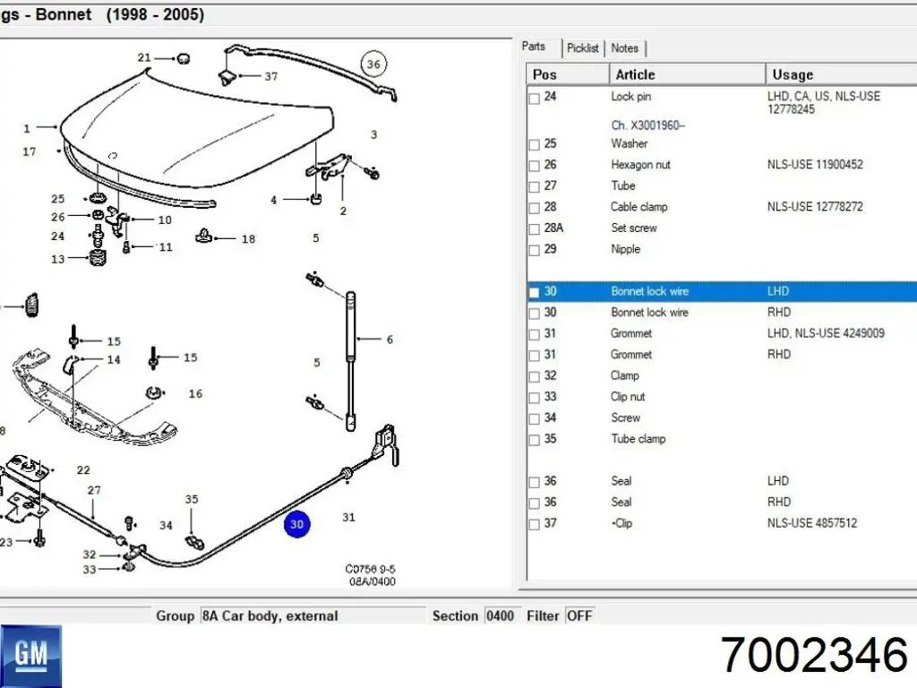Click callout number 31 near grommet
The width and height of the screenshot is (917, 688).
(x=348, y=517)
